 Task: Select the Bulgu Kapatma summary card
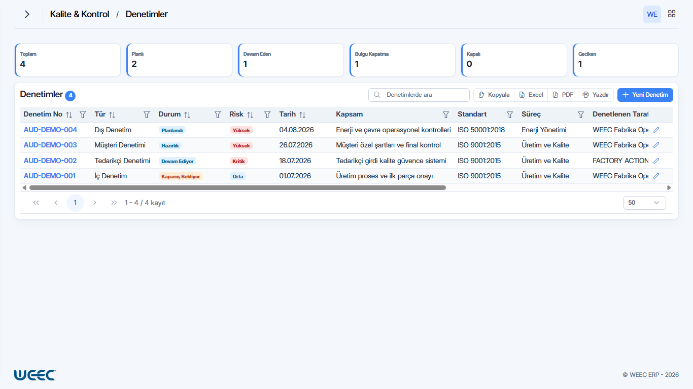click(402, 60)
